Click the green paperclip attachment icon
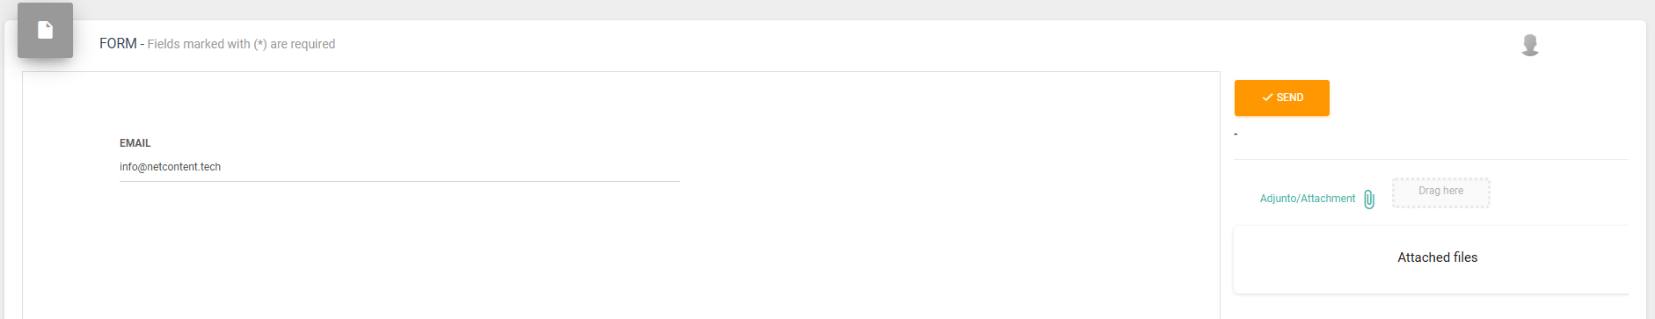Screen dimensions: 1655x319 coord(1369,199)
